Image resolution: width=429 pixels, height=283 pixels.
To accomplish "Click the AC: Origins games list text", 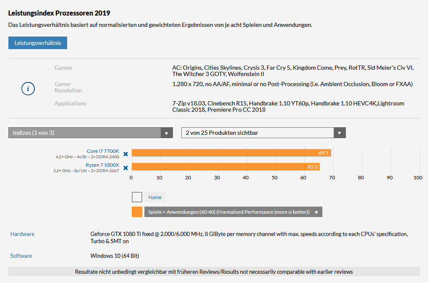I will click(x=293, y=71).
